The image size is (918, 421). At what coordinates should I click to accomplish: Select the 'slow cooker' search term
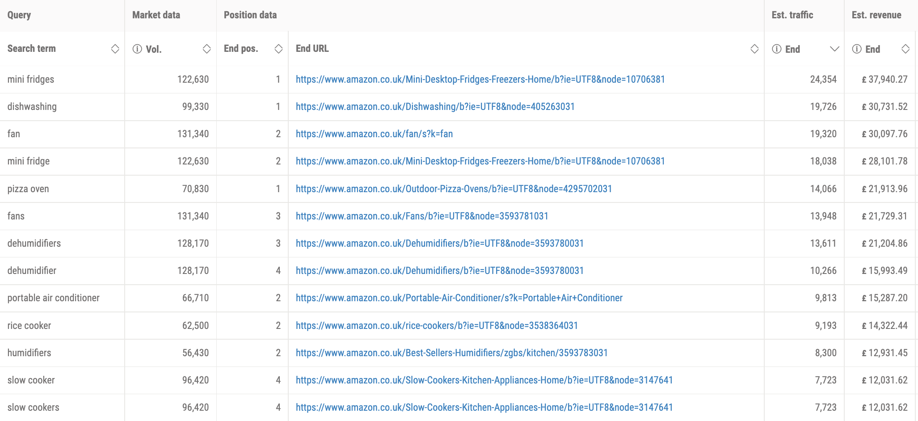click(x=31, y=380)
